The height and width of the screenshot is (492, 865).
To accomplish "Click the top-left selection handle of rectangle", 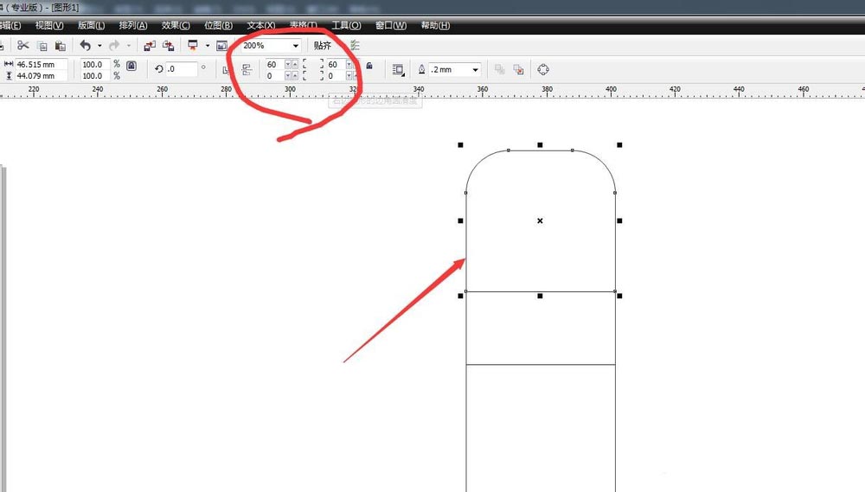I will (461, 145).
